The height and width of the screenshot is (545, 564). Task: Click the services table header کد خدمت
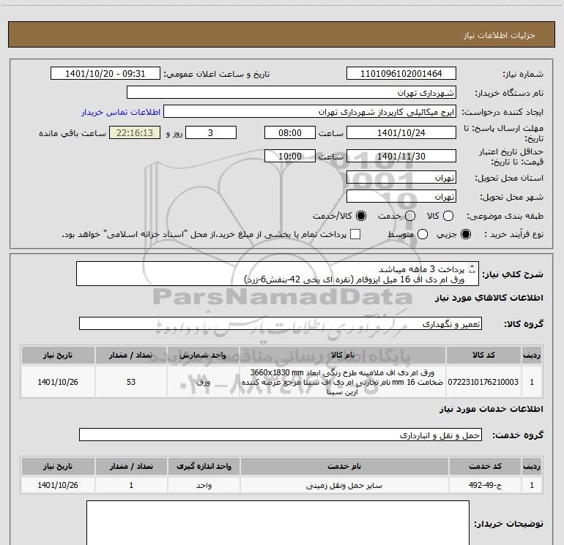point(485,466)
